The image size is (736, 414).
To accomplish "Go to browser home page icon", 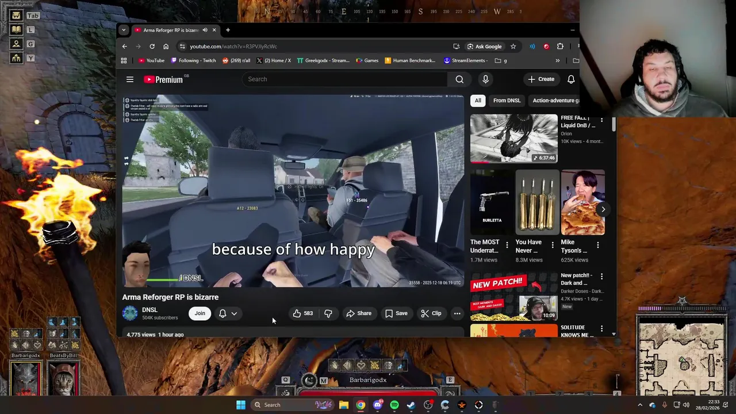I will click(166, 47).
